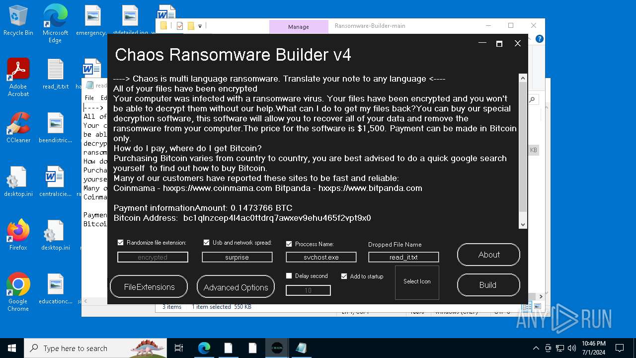Open the Microsoft Edge desktop shortcut
Screen dimensions: 636x358
55,24
